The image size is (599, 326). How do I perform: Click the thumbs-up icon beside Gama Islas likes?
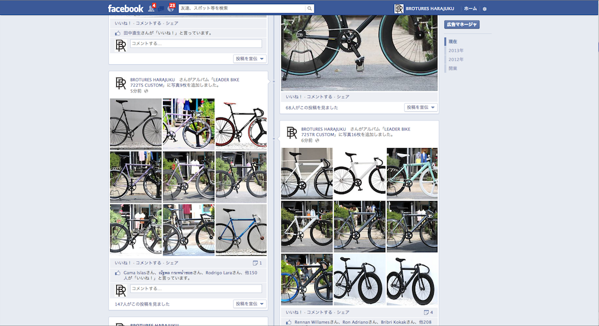(117, 273)
